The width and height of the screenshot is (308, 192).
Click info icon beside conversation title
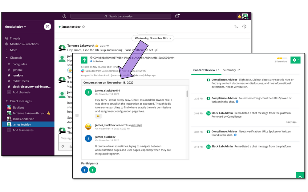(x=91, y=58)
